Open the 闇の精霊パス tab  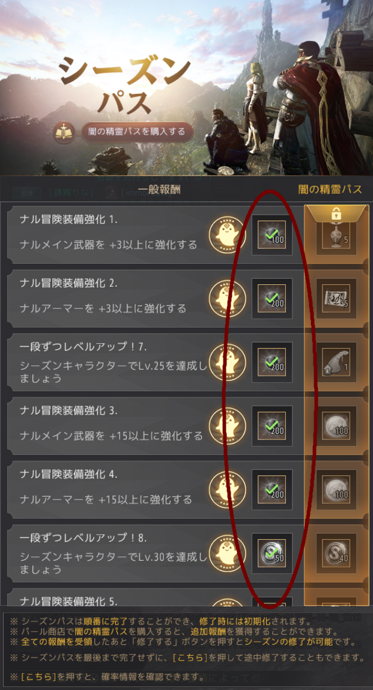pos(330,190)
